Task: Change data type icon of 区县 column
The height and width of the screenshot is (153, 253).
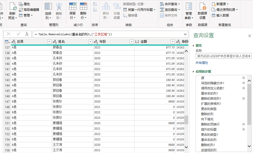Action: 14,42
